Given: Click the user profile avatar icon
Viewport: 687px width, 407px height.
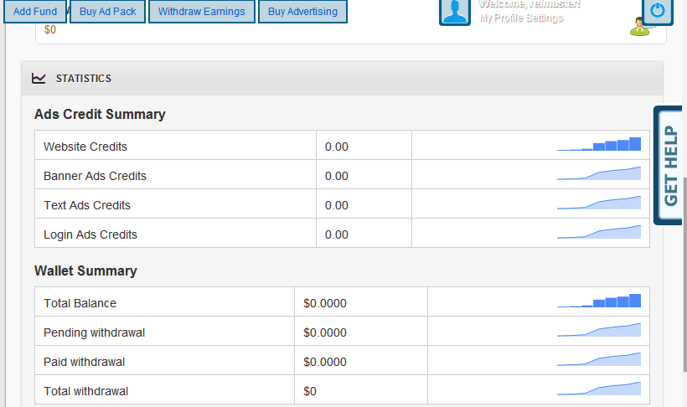Looking at the screenshot, I should pyautogui.click(x=455, y=11).
